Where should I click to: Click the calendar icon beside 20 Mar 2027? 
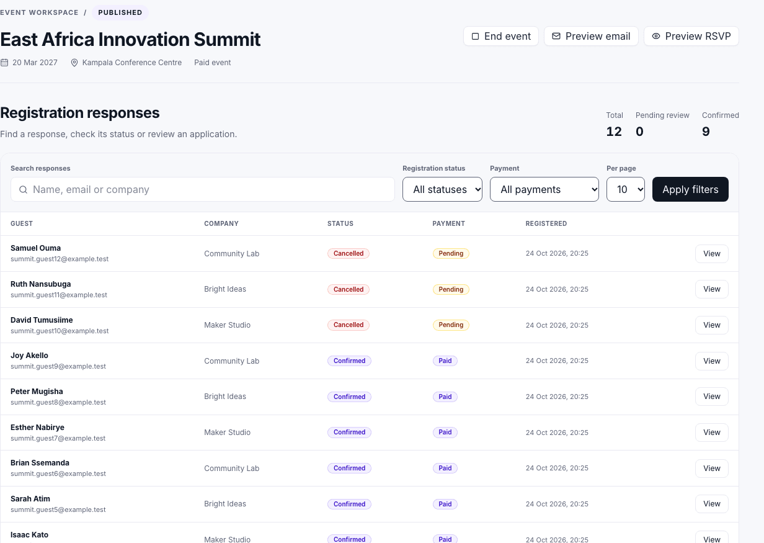(x=4, y=63)
